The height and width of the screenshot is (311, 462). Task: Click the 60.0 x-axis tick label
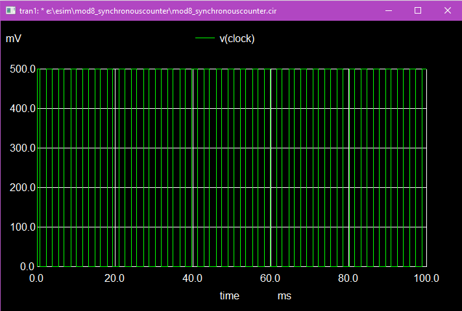[x=270, y=278]
